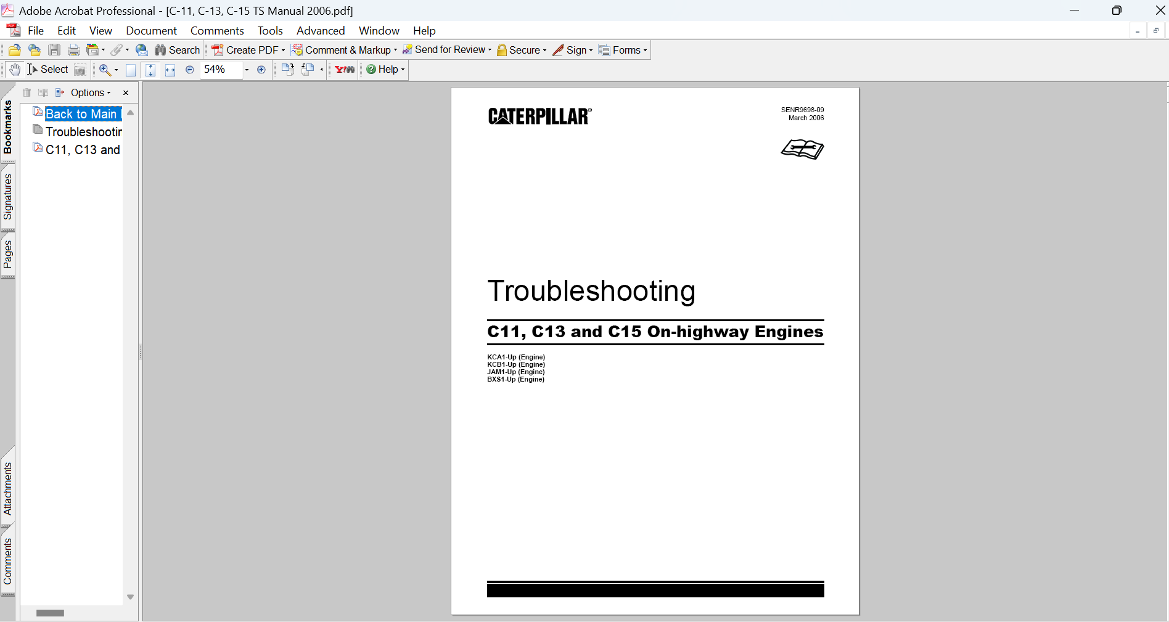The image size is (1169, 622).
Task: Click the Acrobat PDF icon beside File menu
Action: [13, 30]
